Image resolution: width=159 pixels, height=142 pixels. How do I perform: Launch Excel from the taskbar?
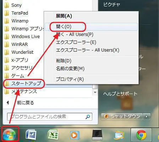[53, 135]
